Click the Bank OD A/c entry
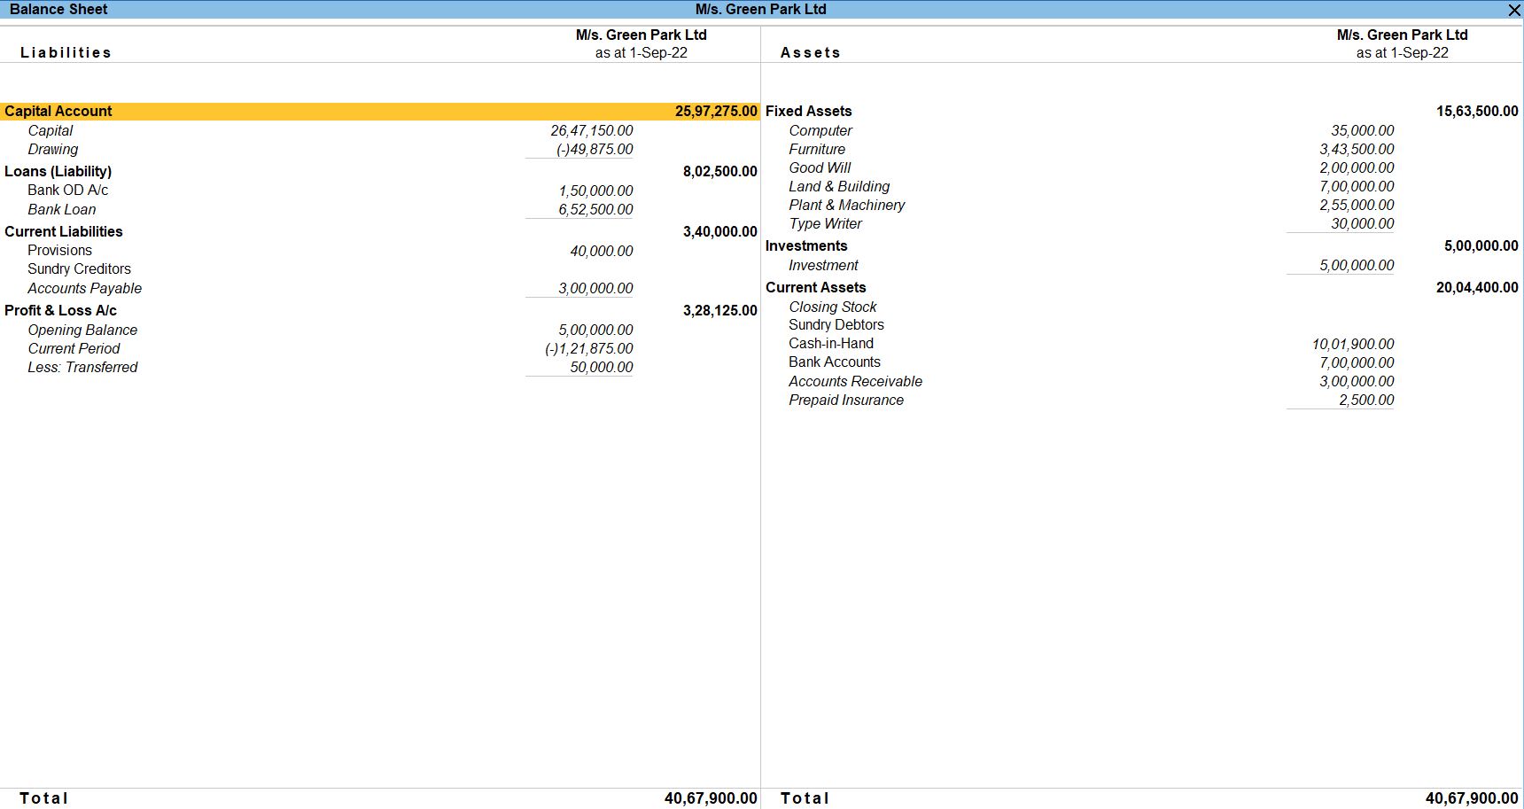Image resolution: width=1524 pixels, height=809 pixels. [67, 191]
